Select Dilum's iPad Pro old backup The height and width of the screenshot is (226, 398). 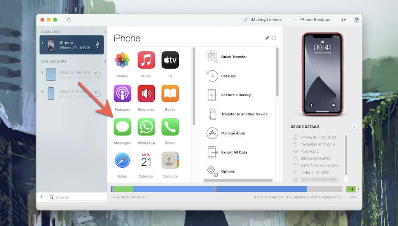pos(72,74)
